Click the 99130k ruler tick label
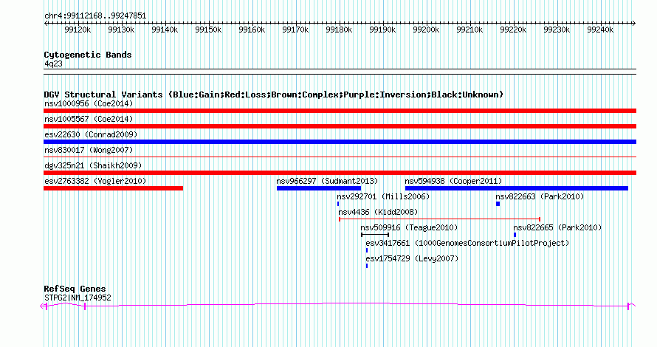 121,30
